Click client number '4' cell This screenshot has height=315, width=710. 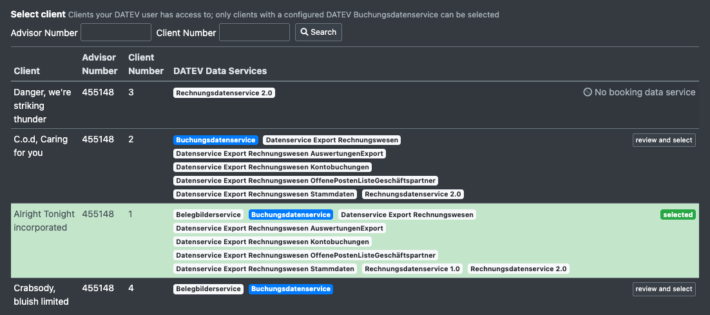pos(131,289)
